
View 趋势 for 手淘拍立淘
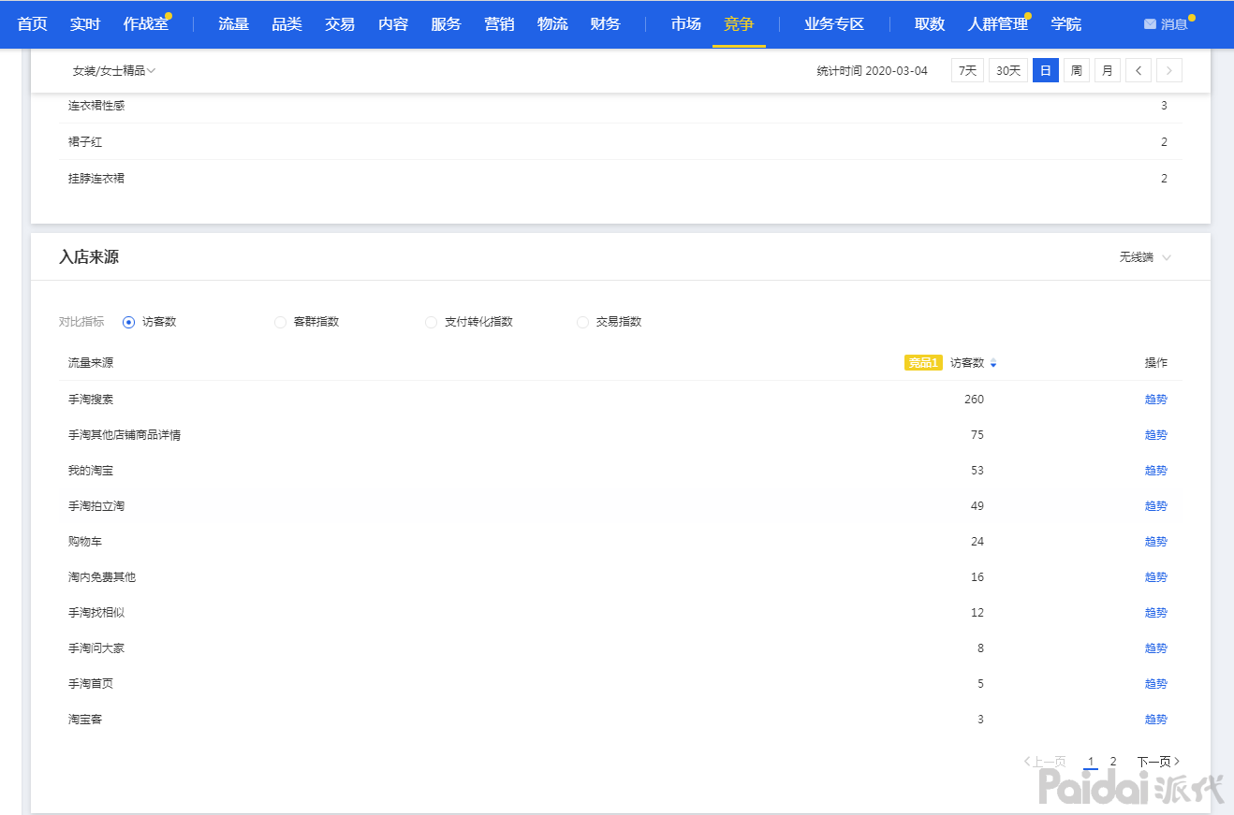tap(1156, 506)
